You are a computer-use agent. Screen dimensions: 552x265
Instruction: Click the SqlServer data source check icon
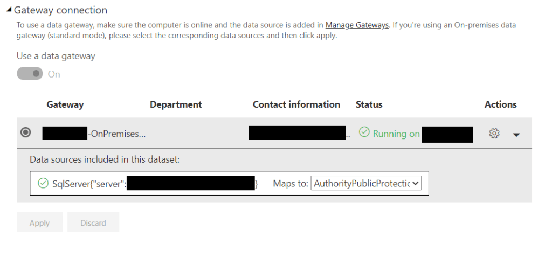[x=43, y=184]
